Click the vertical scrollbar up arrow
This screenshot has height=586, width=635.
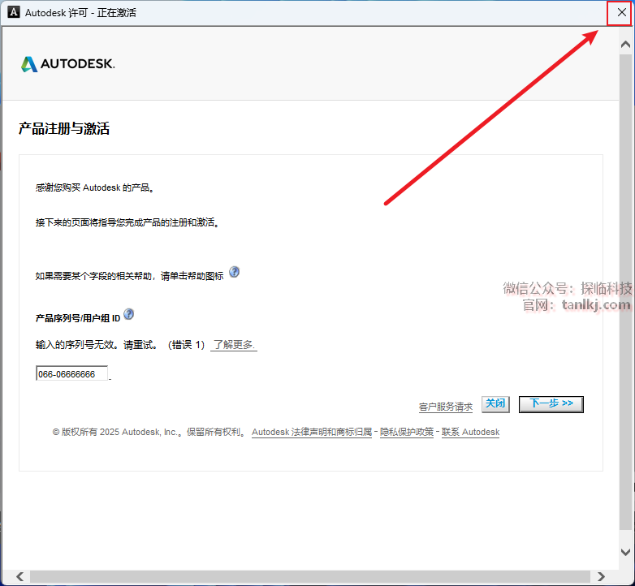point(625,44)
